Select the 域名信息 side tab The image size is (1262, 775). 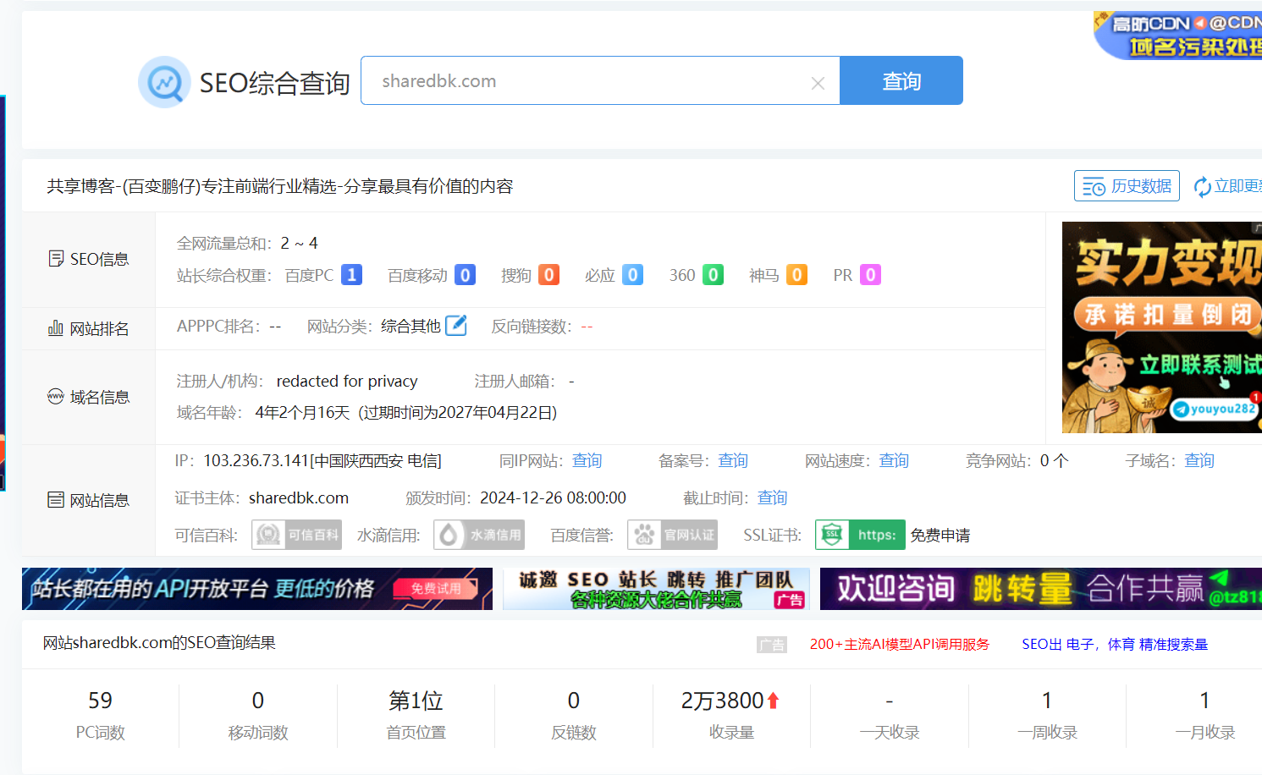(89, 397)
